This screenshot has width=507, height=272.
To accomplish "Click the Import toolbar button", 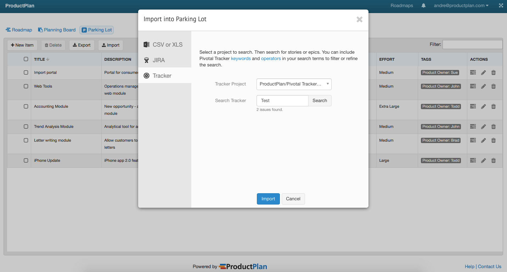I will point(111,45).
